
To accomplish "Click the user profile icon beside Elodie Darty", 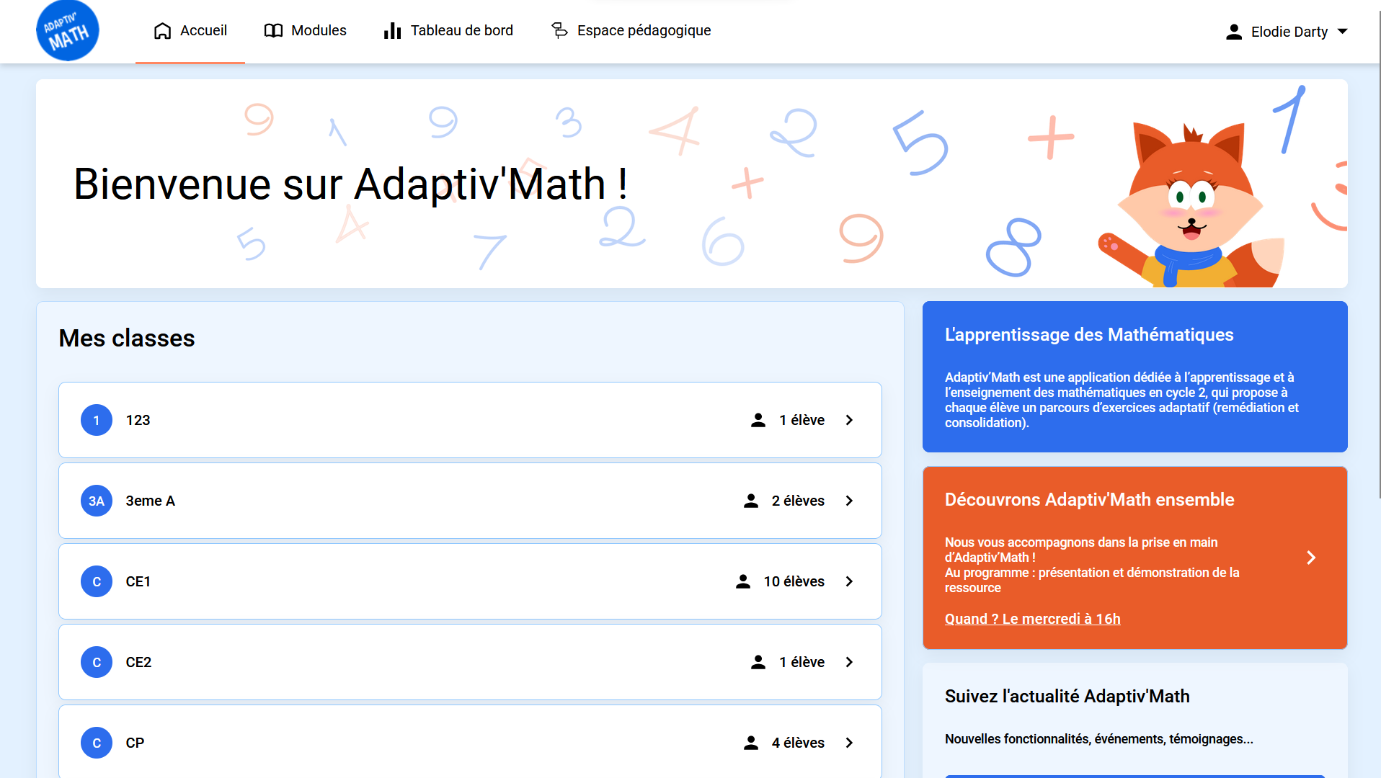I will click(1234, 32).
